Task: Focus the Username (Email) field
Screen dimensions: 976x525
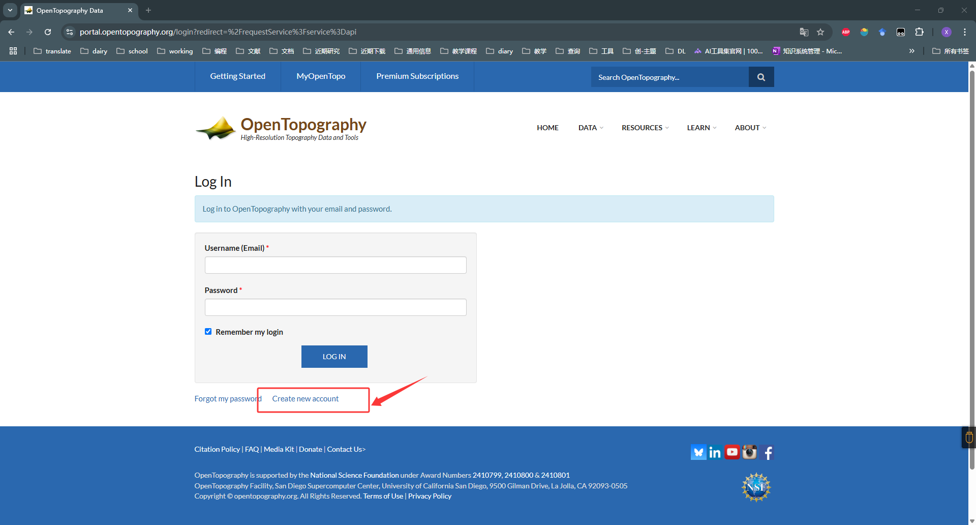Action: coord(335,265)
